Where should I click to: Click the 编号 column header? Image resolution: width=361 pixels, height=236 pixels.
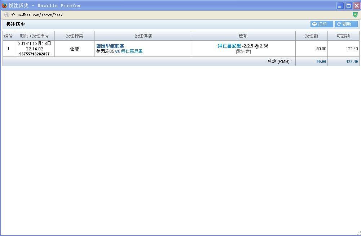[8, 35]
